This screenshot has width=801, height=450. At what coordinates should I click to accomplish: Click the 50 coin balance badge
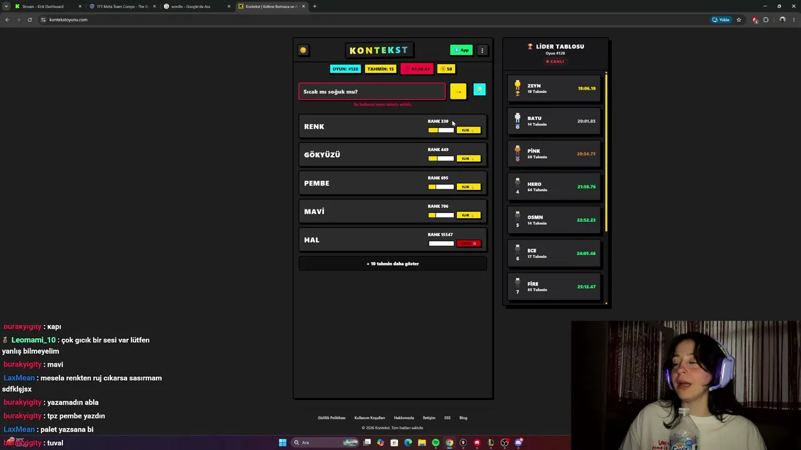(446, 69)
